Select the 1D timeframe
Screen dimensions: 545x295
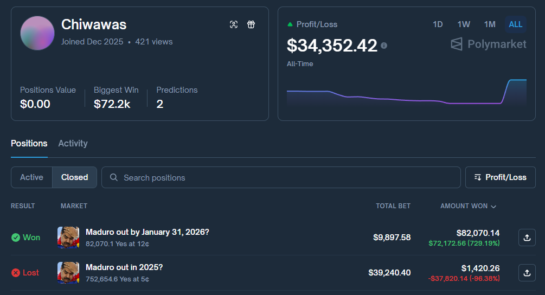[438, 24]
